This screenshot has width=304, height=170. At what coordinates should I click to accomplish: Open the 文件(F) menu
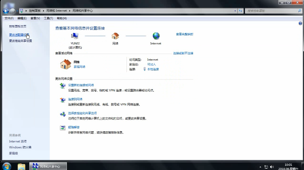click(x=9, y=18)
